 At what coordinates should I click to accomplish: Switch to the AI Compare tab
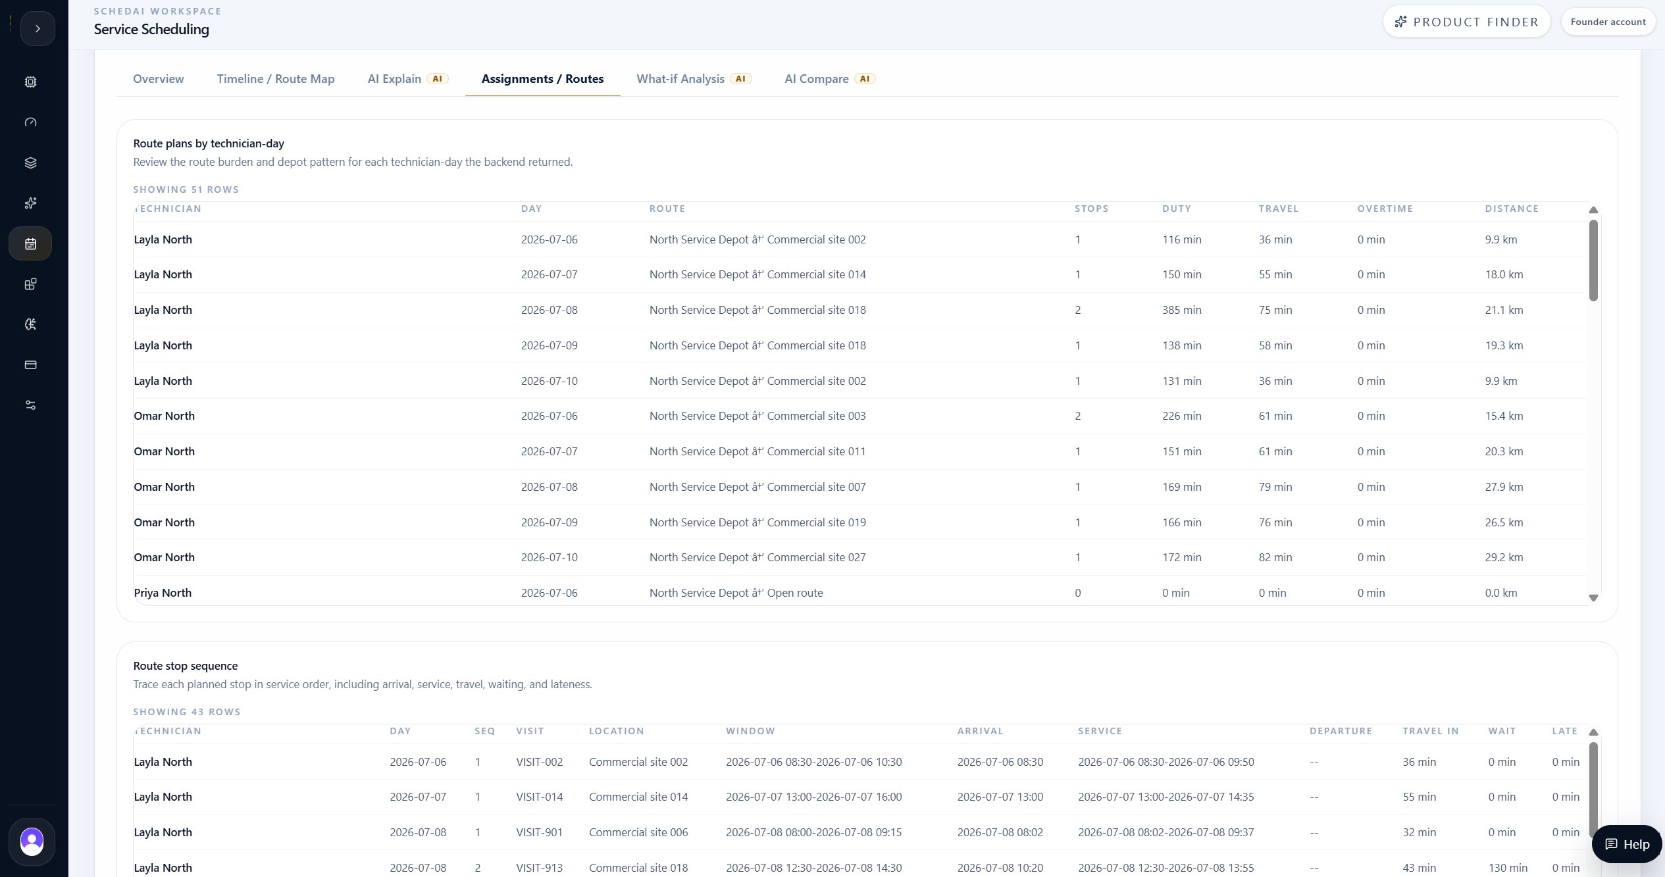pos(830,79)
